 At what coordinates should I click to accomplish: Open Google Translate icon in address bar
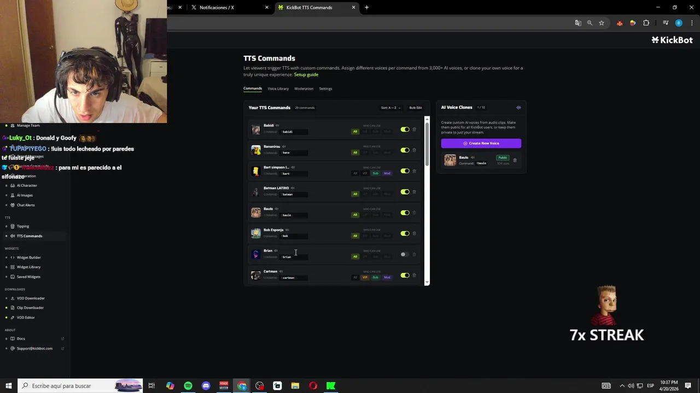point(578,23)
